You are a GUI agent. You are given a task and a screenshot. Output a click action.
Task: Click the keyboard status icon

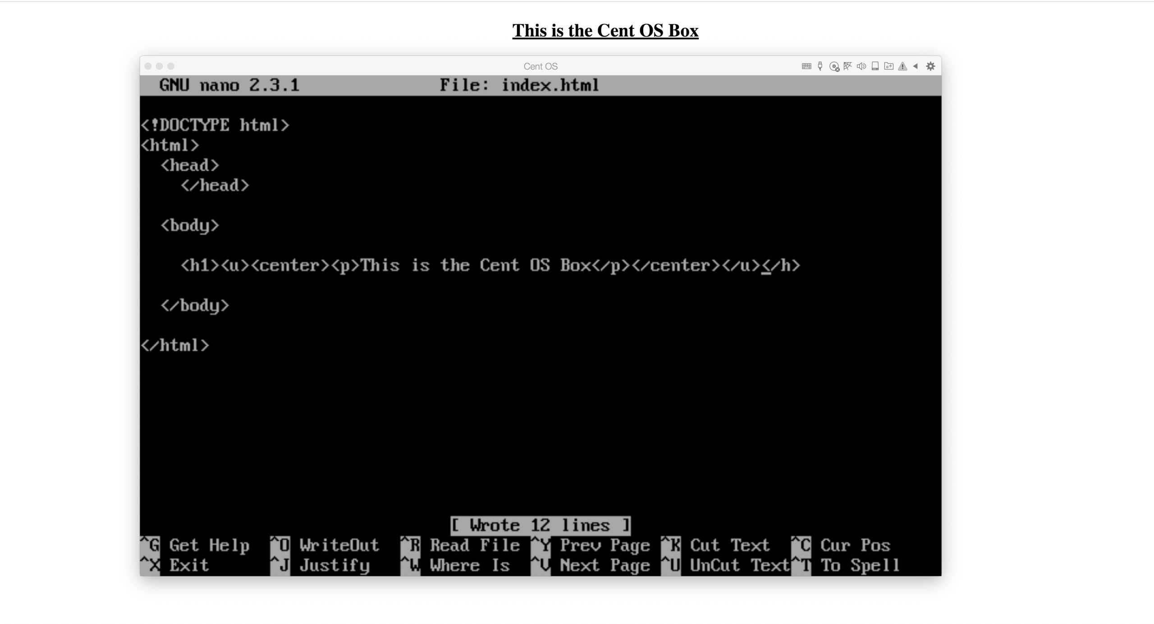[807, 66]
